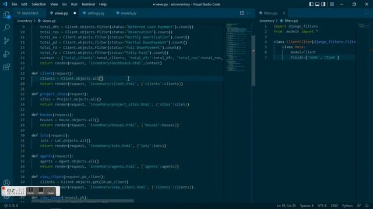Image resolution: width=373 pixels, height=209 pixels.
Task: Click the unsaved dot on views.py tab
Action: 75,13
